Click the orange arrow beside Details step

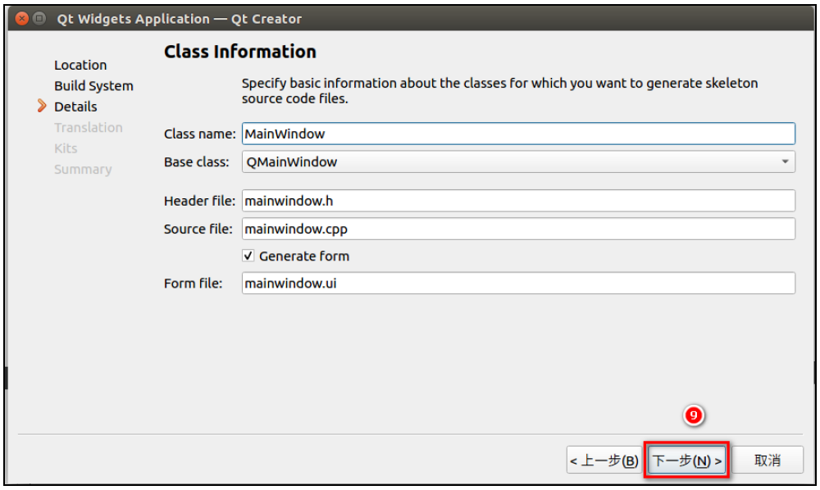(x=43, y=107)
